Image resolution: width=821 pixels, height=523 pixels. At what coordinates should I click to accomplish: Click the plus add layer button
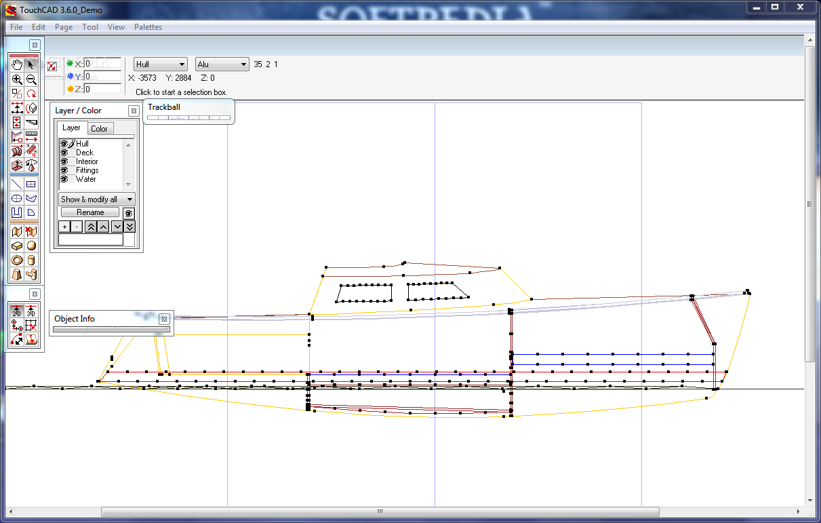pyautogui.click(x=64, y=227)
